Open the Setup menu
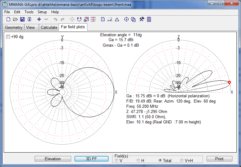This screenshot has width=241, height=167. pyautogui.click(x=42, y=12)
